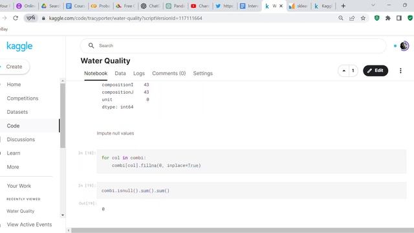
Task: Expand the tab search chevron
Action: coord(373,5)
